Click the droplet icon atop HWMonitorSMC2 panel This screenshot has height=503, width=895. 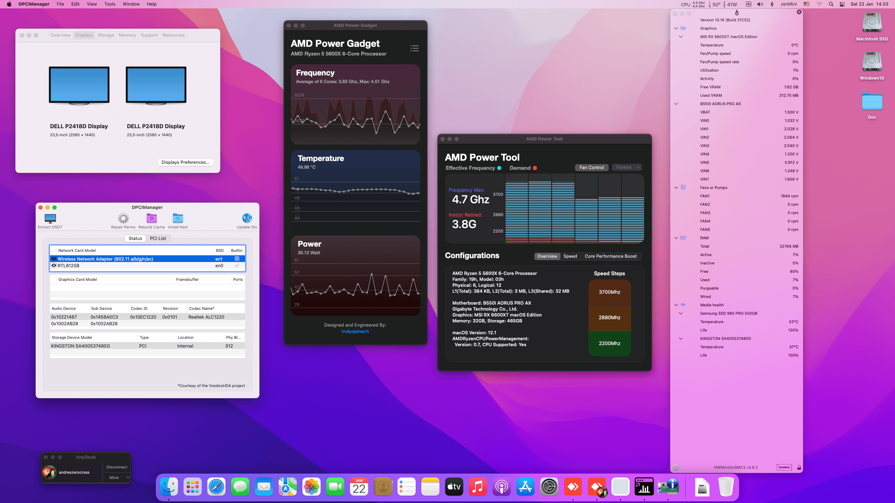[737, 13]
